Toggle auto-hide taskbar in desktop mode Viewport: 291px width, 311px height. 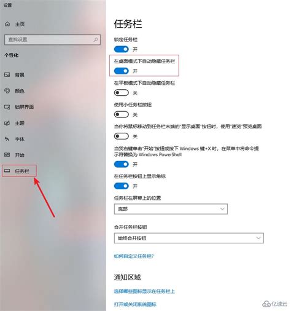(122, 71)
